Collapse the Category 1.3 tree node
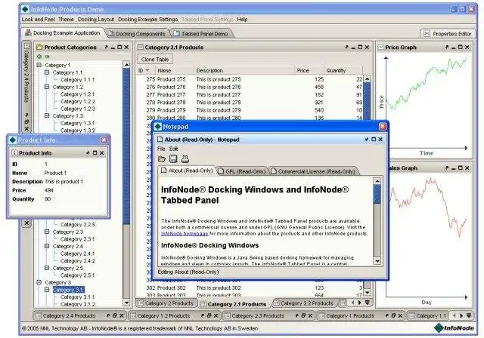484x338 pixels. click(47, 115)
